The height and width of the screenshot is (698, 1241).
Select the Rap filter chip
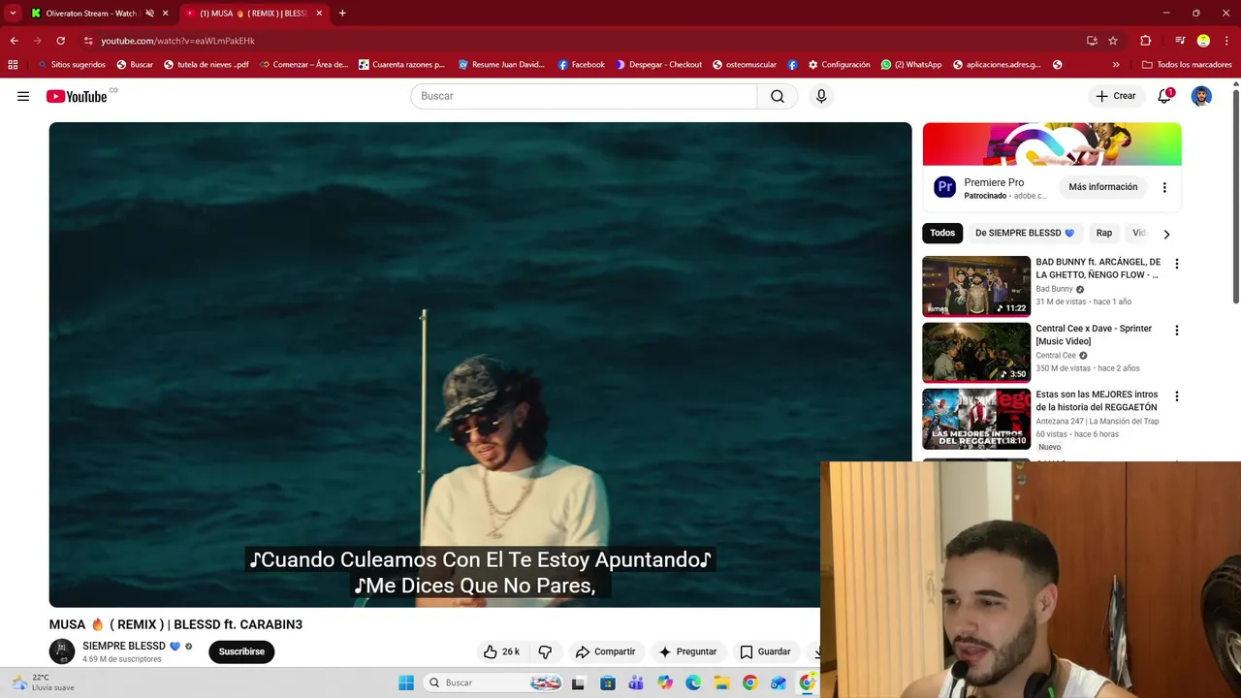click(x=1104, y=233)
